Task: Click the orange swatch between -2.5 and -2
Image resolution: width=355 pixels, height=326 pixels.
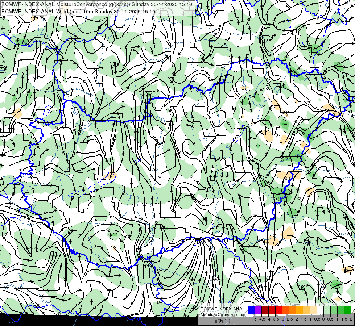Action: pyautogui.click(x=293, y=310)
